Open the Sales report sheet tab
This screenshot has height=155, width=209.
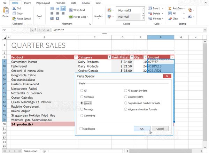pyautogui.click(x=31, y=151)
